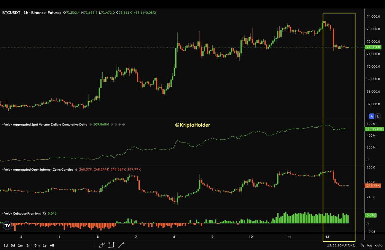Set chart range to 5d
The image size is (385, 250).
tap(13, 245)
